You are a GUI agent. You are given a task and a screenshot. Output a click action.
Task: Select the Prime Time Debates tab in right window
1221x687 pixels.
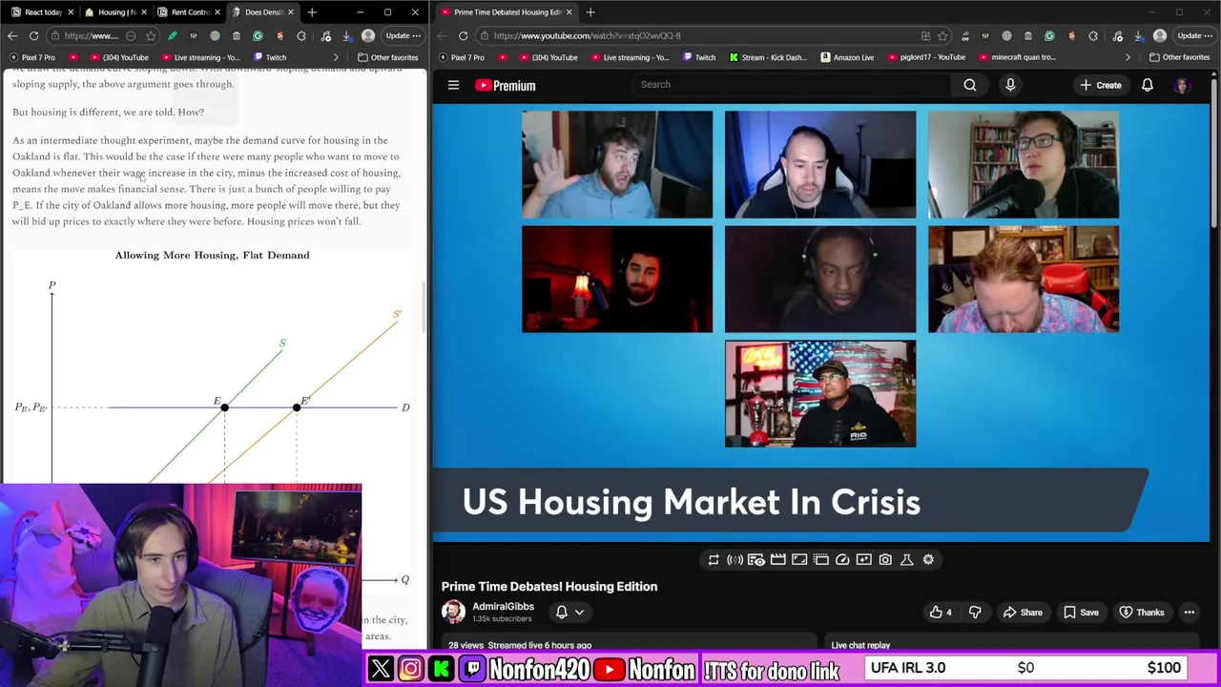pos(507,11)
